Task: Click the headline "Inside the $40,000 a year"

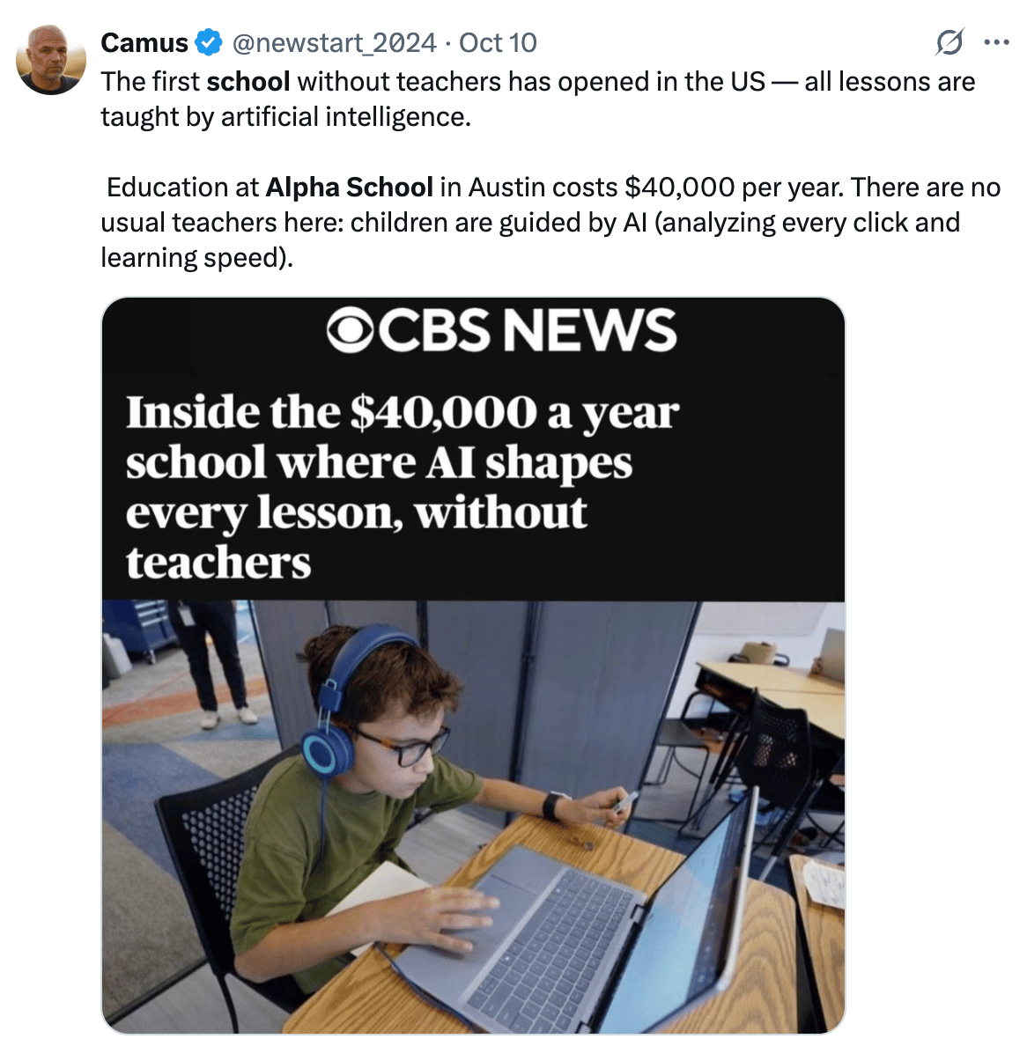Action: click(x=402, y=412)
